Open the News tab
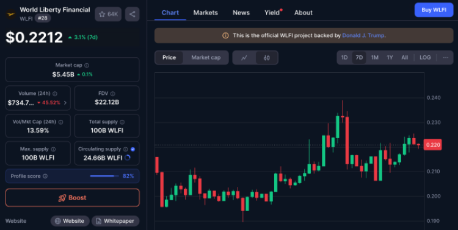Screen dimensions: 458x230 (x=241, y=13)
